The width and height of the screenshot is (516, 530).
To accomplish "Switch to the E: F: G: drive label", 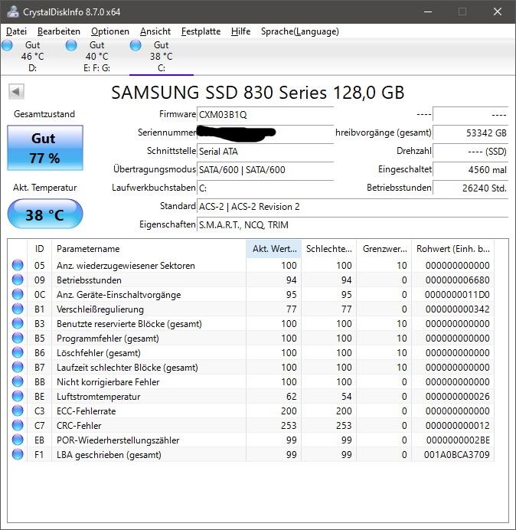I will pos(97,68).
